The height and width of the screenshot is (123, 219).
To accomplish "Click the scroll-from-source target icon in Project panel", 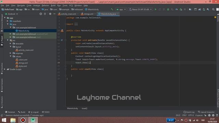I will pyautogui.click(x=41, y=14).
